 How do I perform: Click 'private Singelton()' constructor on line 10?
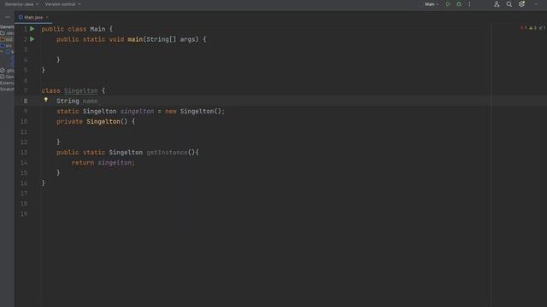92,121
